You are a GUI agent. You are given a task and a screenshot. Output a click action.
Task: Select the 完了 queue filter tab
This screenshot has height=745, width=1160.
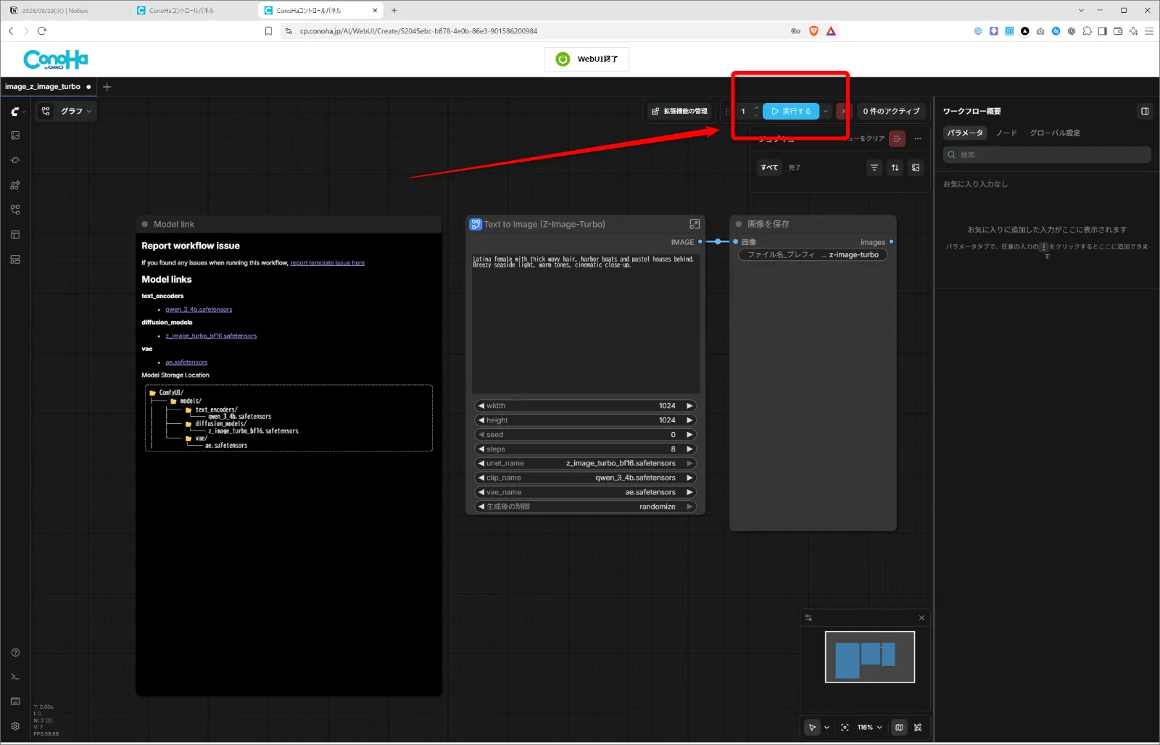pyautogui.click(x=795, y=168)
